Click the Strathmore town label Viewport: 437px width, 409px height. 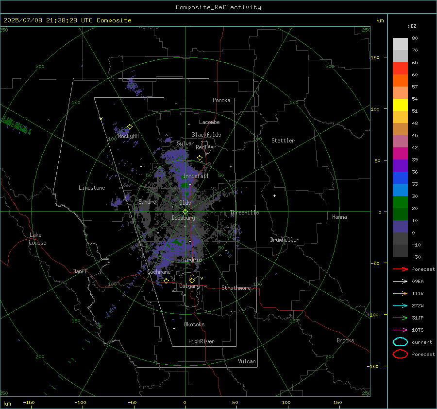coord(236,288)
